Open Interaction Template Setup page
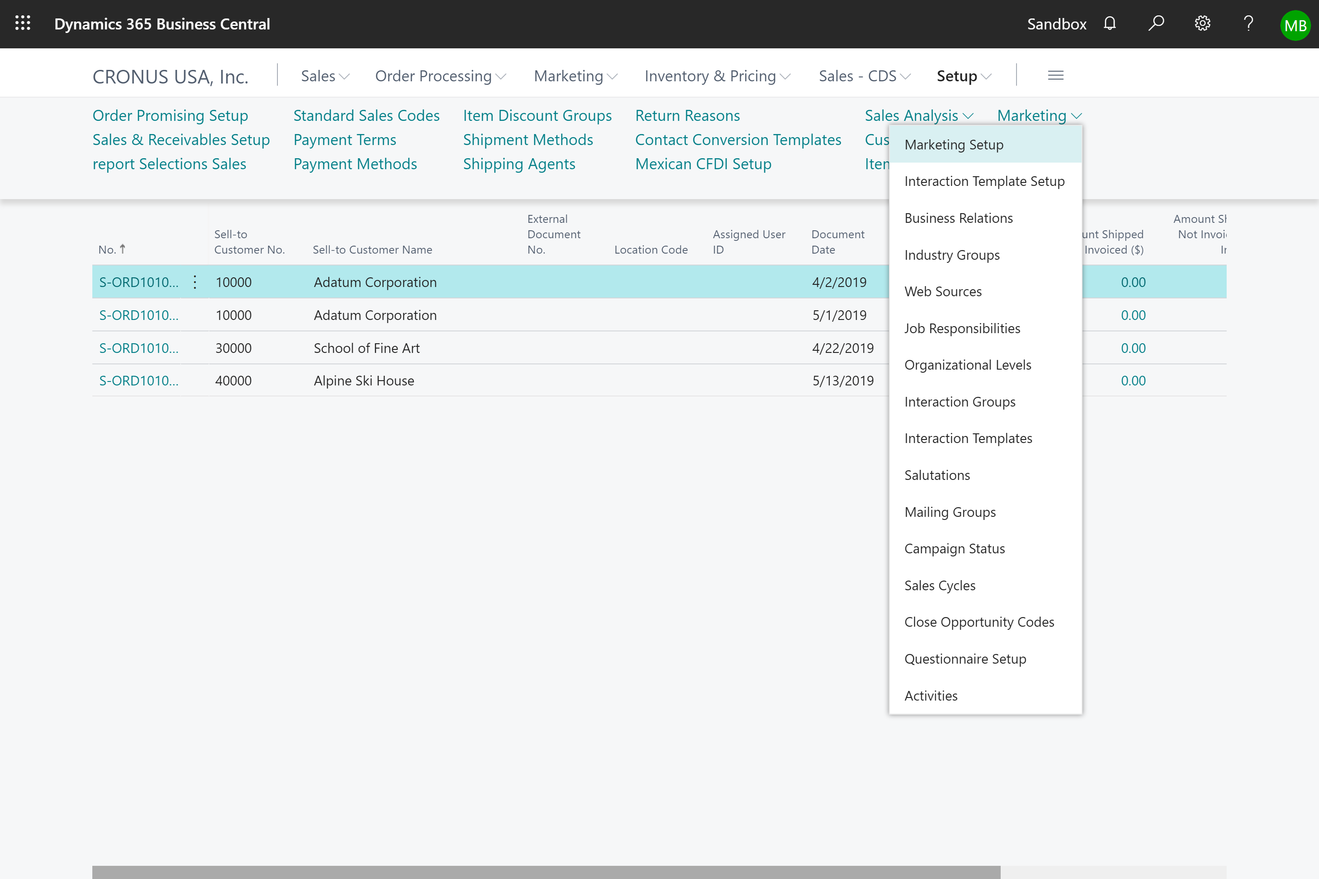 coord(984,181)
